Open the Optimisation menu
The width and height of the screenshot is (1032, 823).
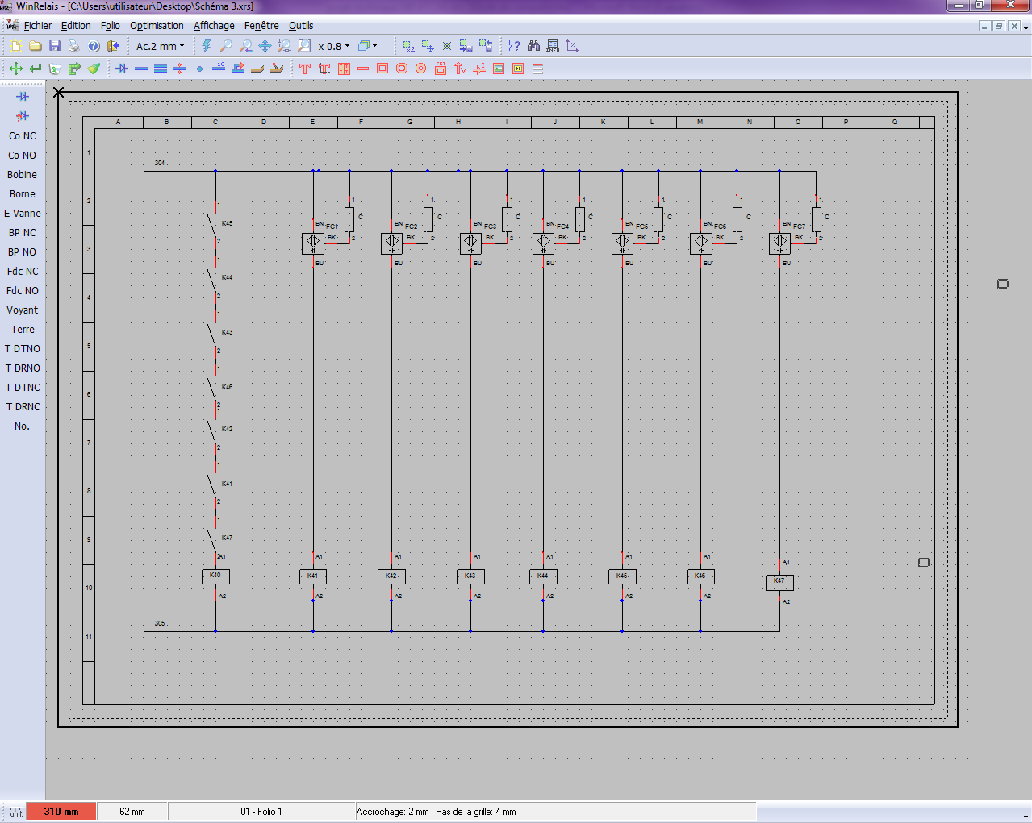157,26
